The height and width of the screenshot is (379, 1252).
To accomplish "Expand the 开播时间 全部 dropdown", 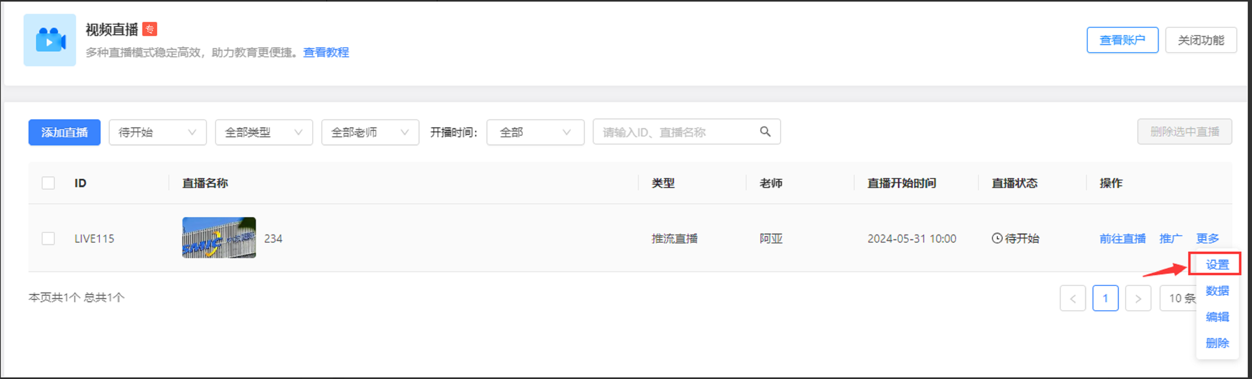I will (534, 132).
